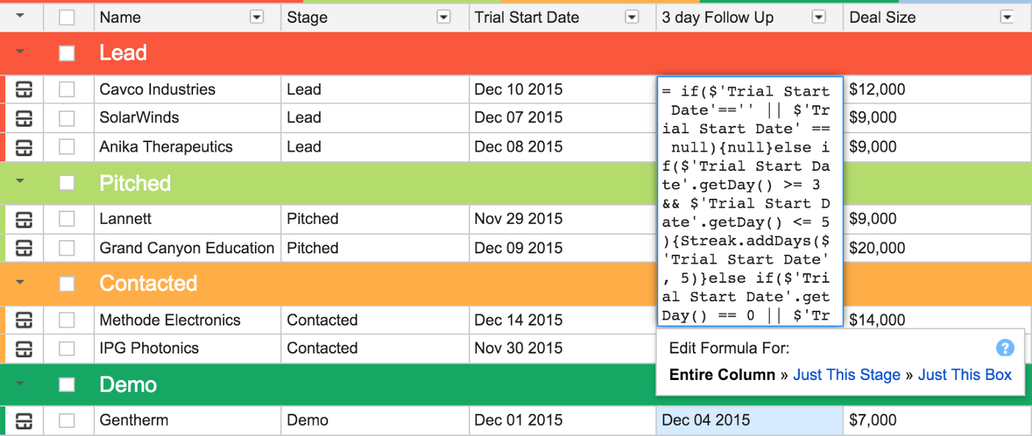Click the Gentherm name cell
This screenshot has width=1032, height=436.
[x=187, y=421]
